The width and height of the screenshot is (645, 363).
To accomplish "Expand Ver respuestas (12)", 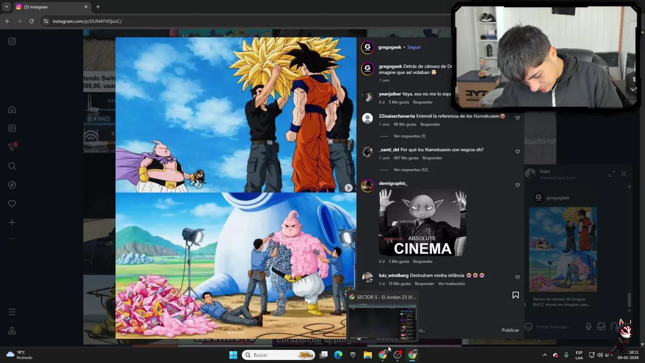I will click(x=410, y=169).
